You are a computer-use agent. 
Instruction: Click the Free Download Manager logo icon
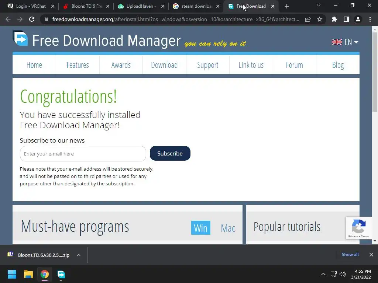tap(21, 38)
